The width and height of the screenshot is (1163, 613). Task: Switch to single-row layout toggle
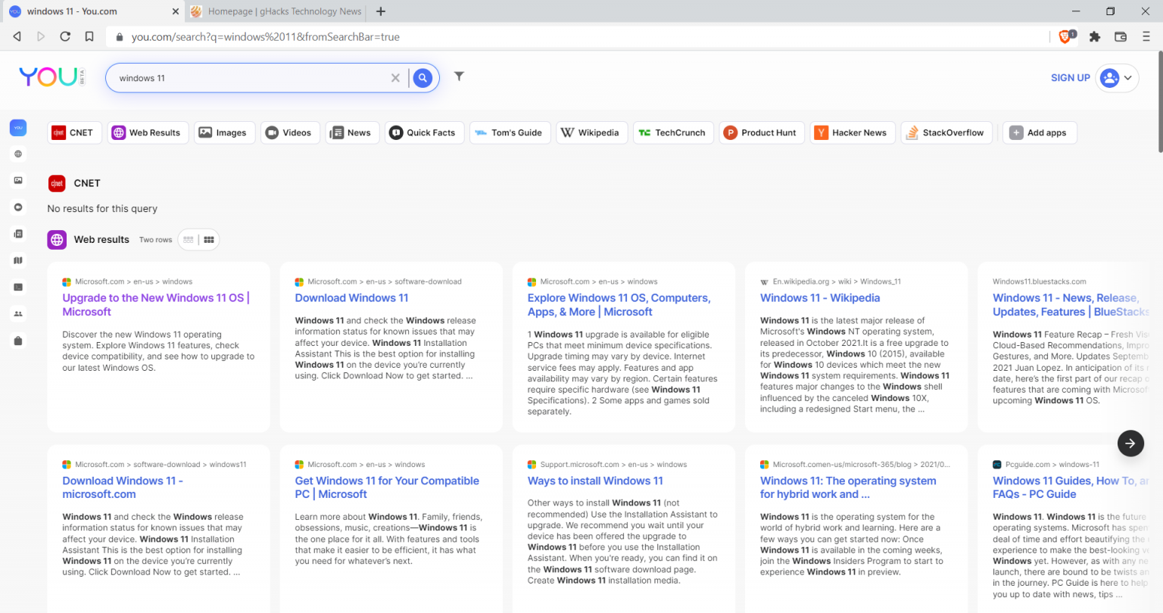(189, 240)
